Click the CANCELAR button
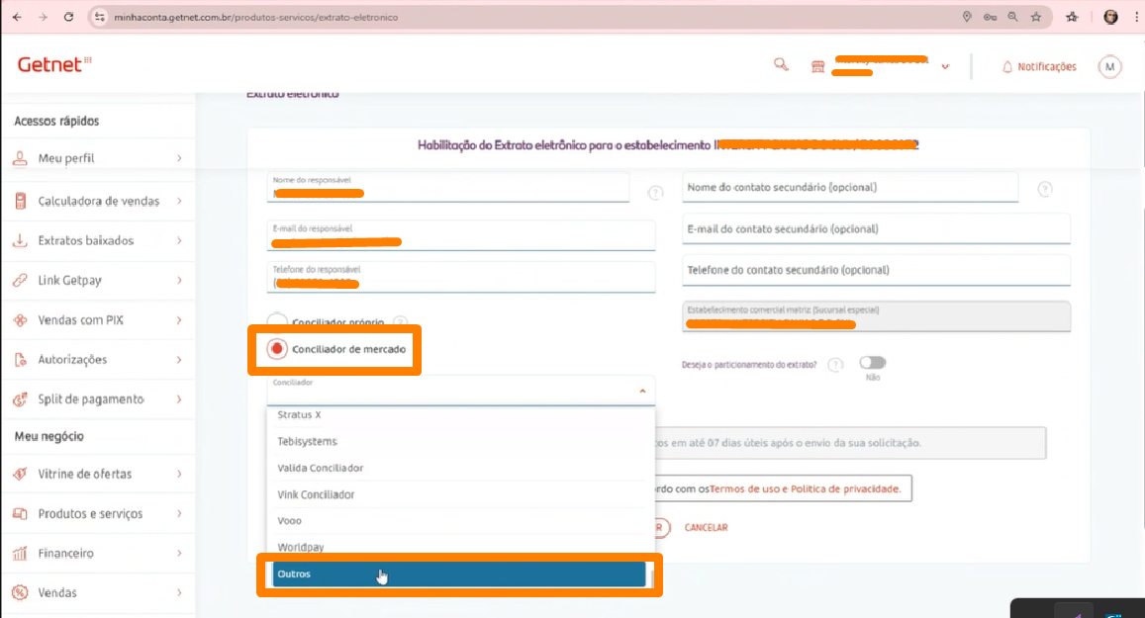Viewport: 1145px width, 618px height. pyautogui.click(x=707, y=528)
